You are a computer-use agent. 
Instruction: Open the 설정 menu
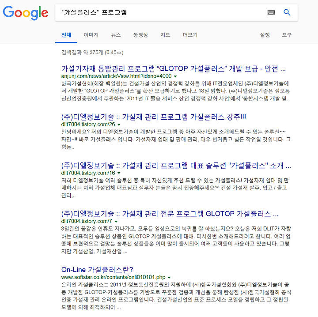point(265,35)
